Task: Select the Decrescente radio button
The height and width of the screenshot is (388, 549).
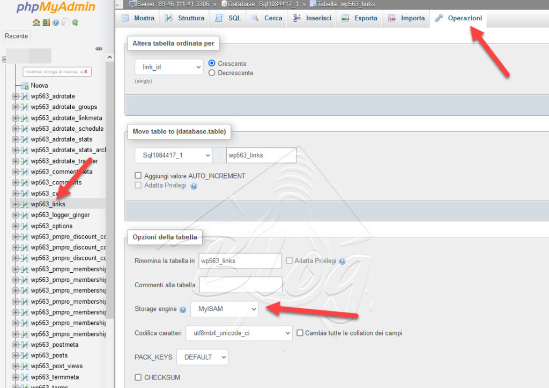Action: [212, 73]
